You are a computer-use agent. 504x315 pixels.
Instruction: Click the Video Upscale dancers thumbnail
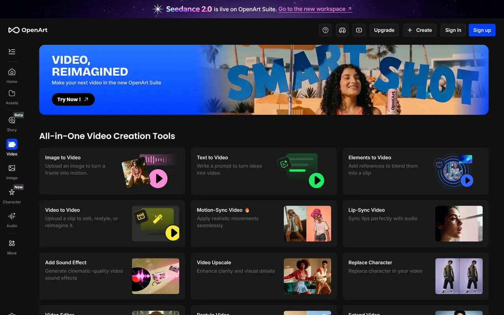(308, 276)
